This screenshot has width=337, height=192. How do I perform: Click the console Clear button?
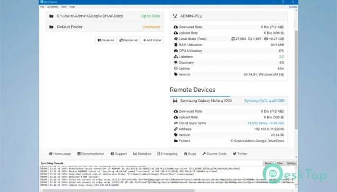pos(280,163)
